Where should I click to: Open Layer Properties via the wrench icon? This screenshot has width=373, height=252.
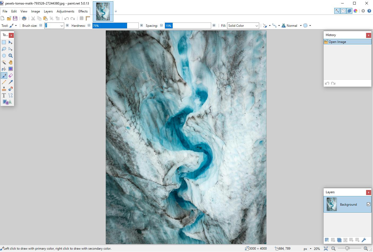pos(364,240)
